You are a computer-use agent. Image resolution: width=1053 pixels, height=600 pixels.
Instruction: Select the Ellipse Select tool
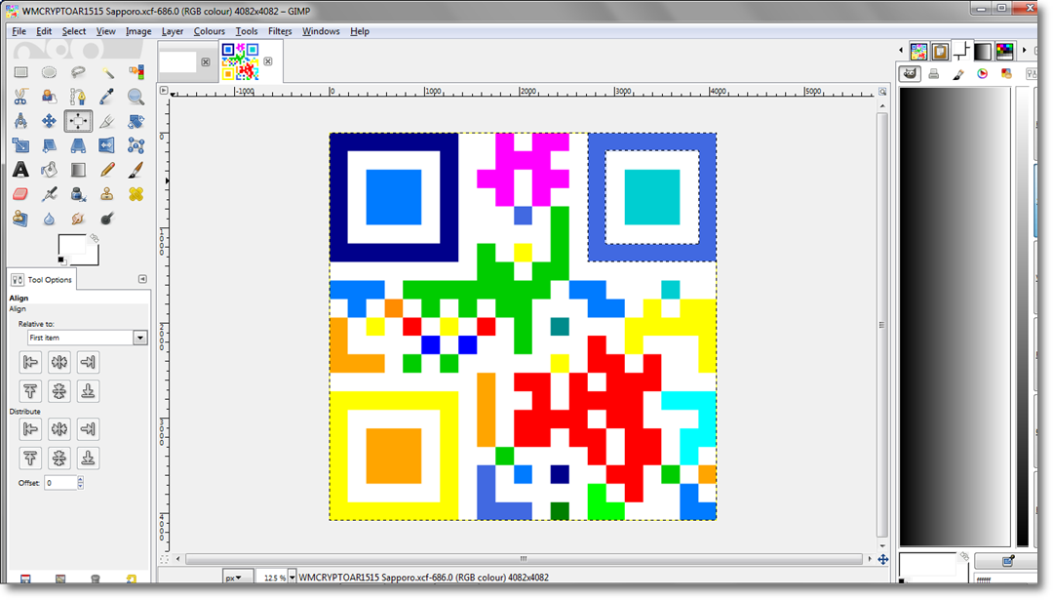click(x=49, y=72)
